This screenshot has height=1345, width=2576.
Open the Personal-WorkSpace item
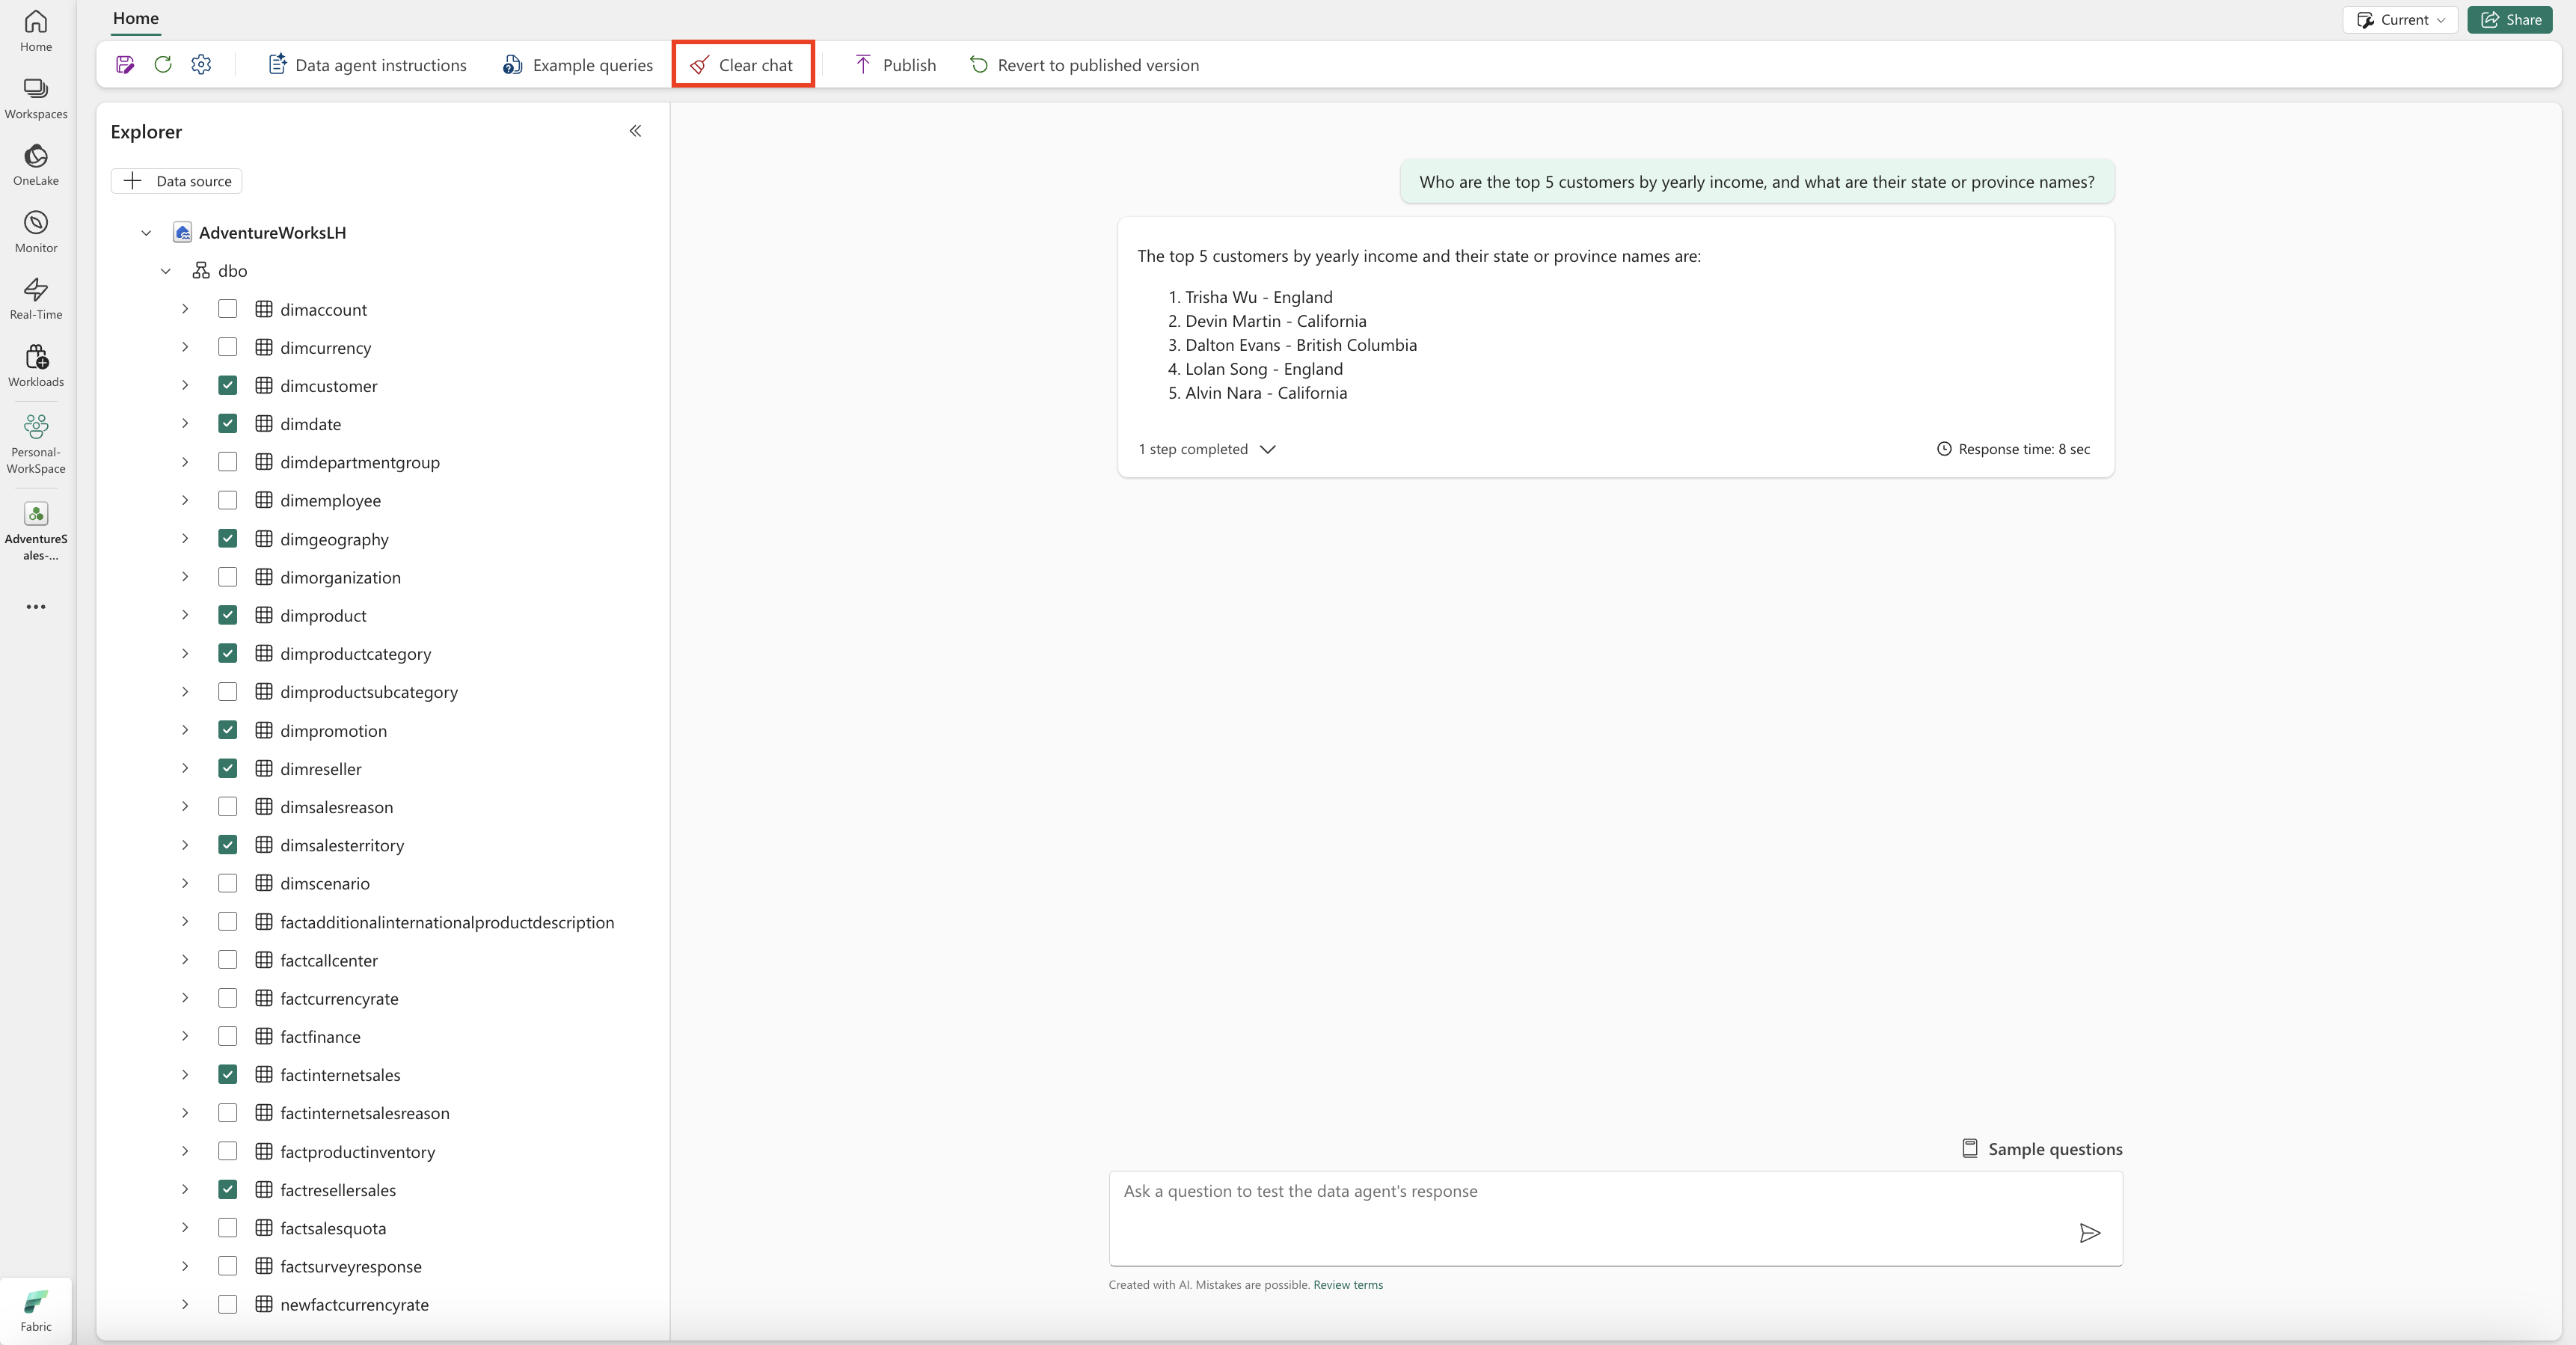[36, 444]
